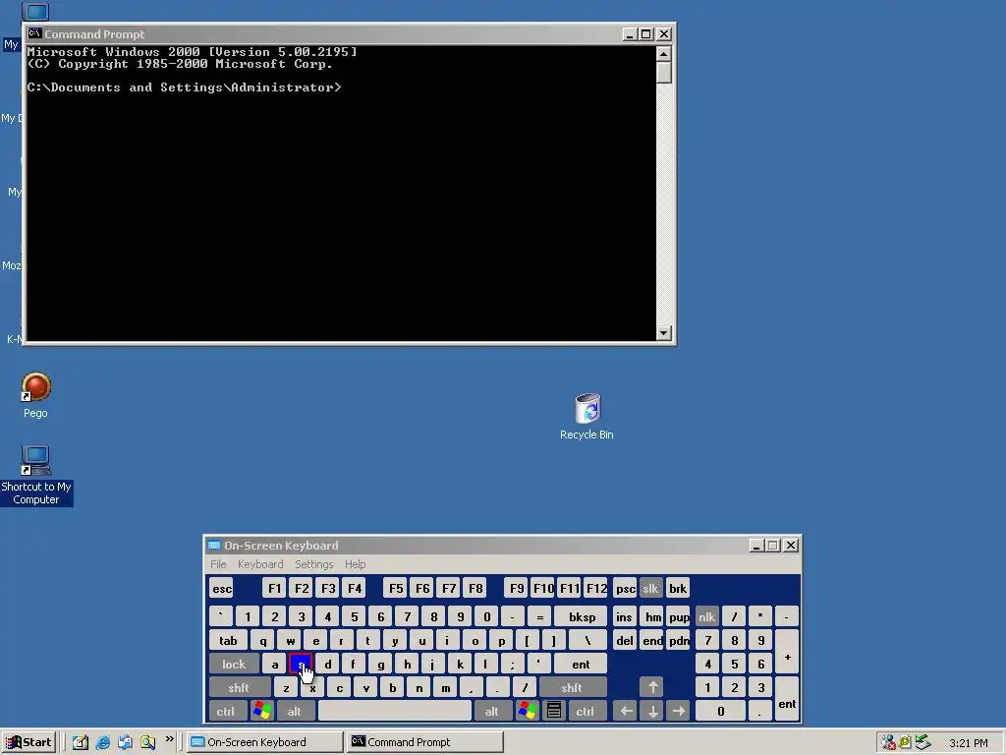This screenshot has height=755, width=1006.
Task: Switch to On-Screen Keyboard taskbar button
Action: (265, 742)
